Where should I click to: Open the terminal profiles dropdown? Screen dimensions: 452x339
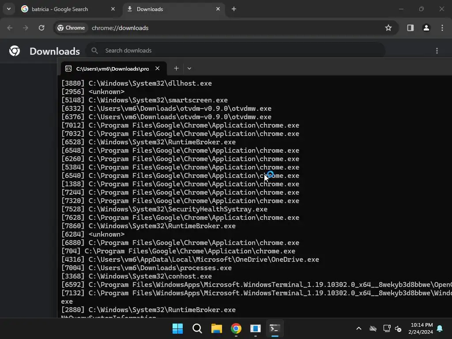pos(189,68)
